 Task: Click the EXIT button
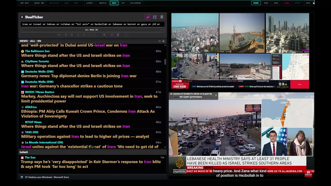point(308,3)
